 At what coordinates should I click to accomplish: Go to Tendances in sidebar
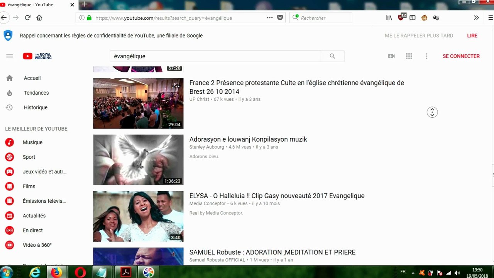click(x=36, y=93)
